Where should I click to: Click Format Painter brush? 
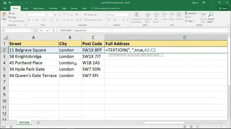[x=17, y=21]
